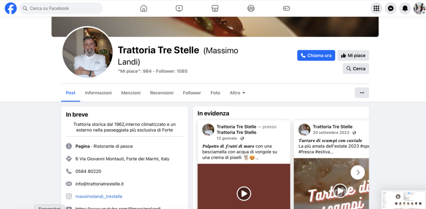Open the three-dots page options menu
Screen dimensions: 426x209
click(362, 93)
